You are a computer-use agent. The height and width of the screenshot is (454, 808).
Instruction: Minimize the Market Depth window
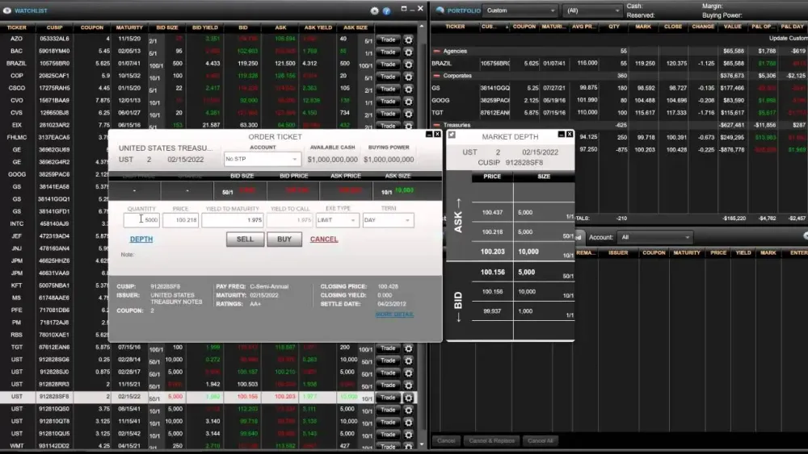click(562, 134)
